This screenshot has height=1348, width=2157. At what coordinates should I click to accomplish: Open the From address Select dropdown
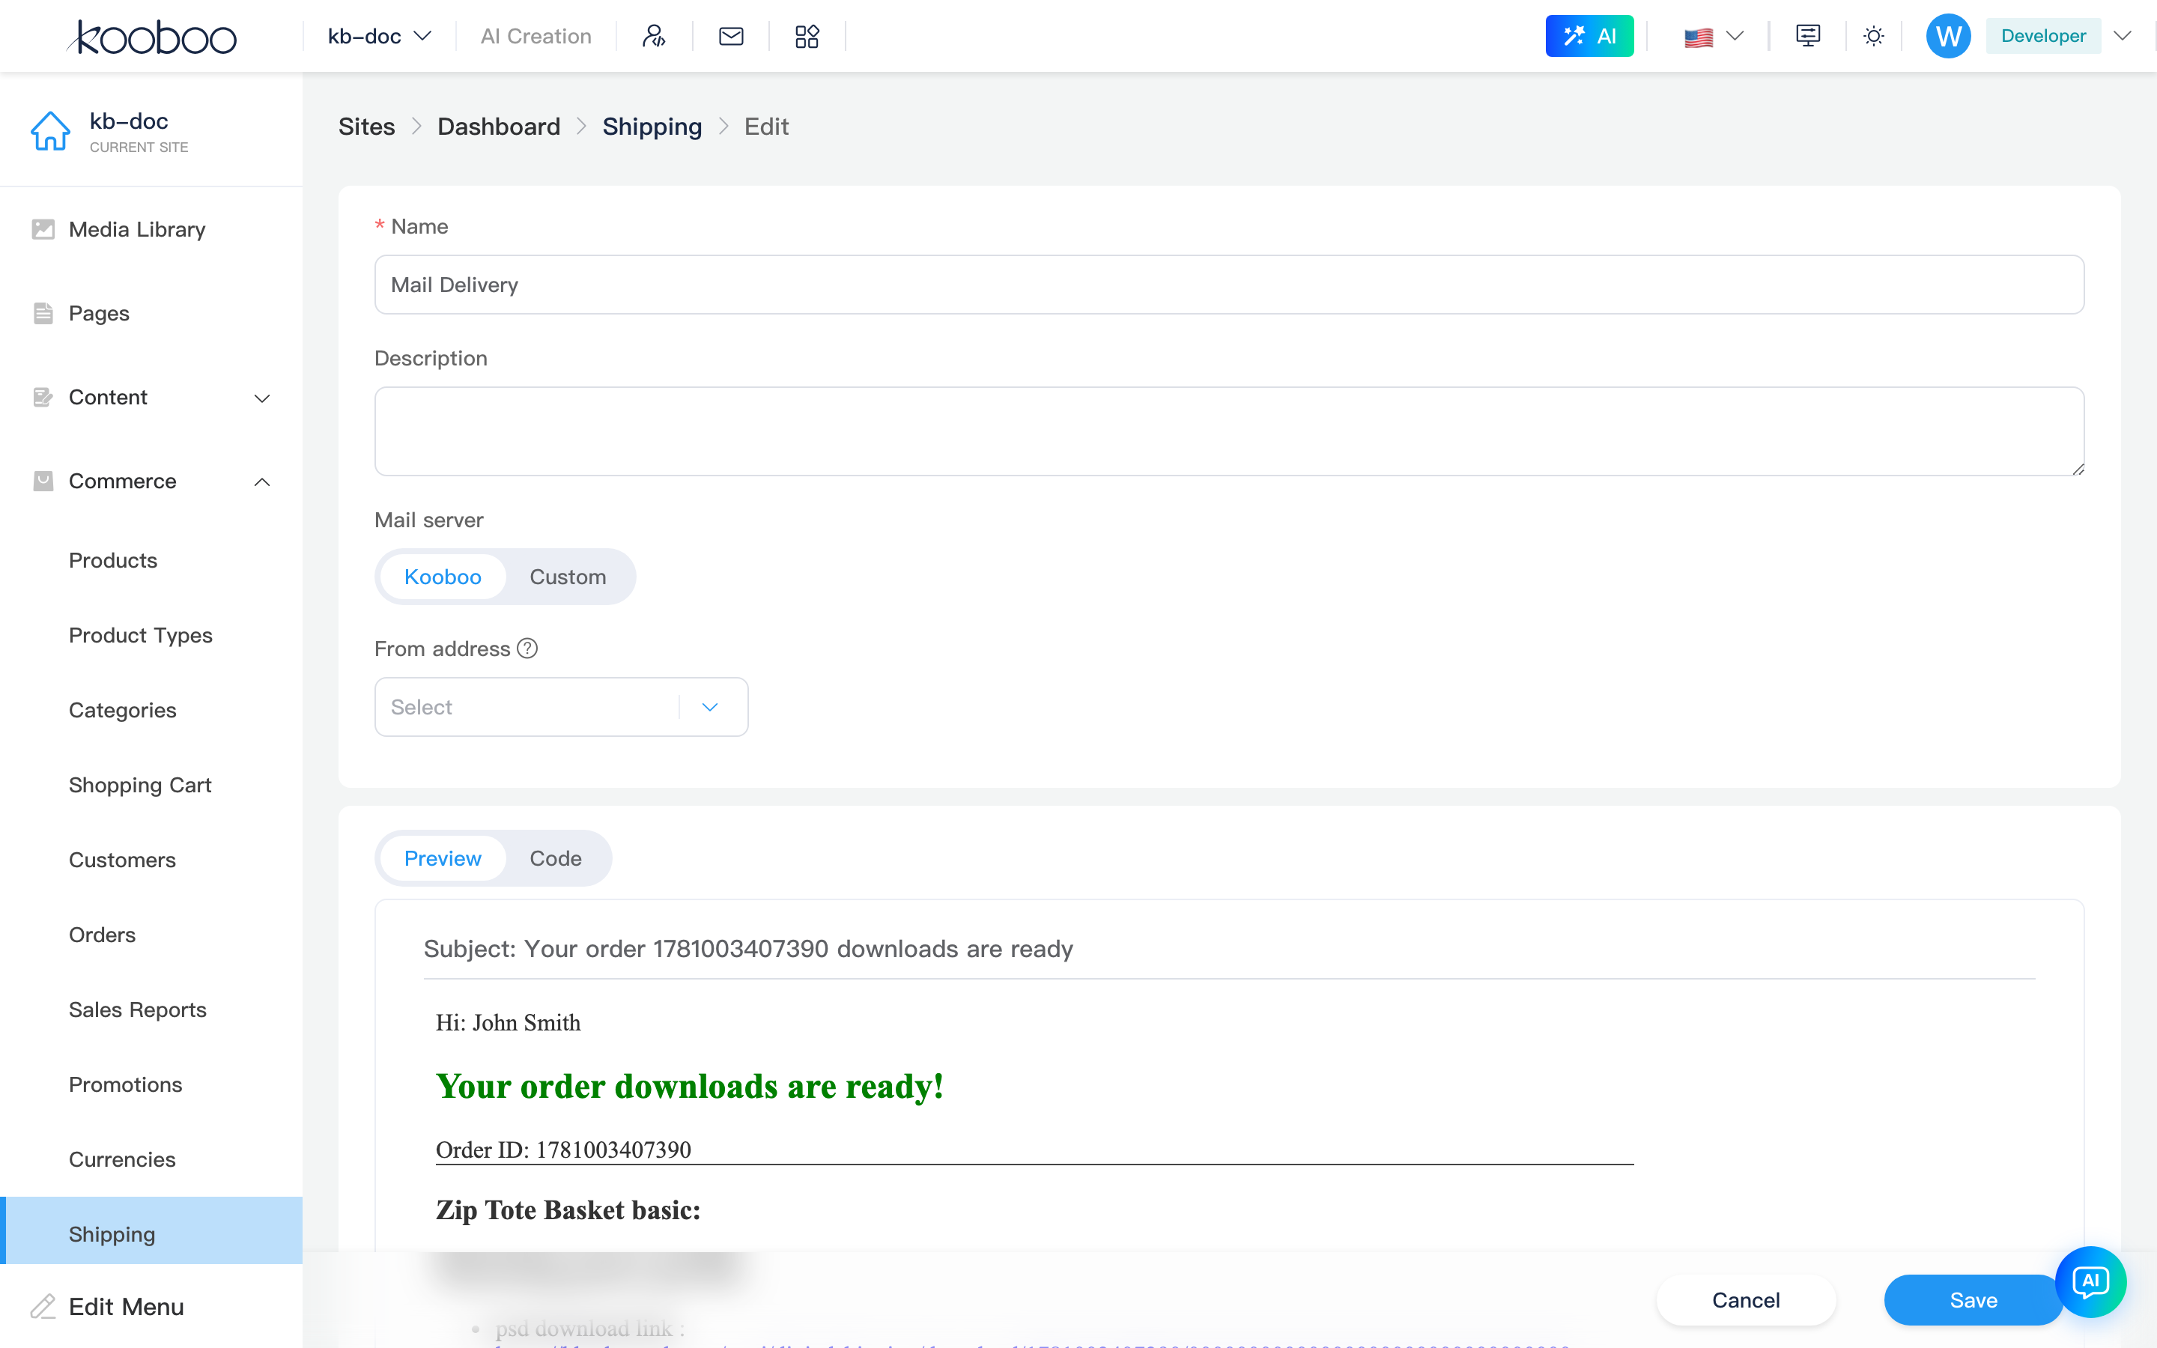pyautogui.click(x=562, y=707)
